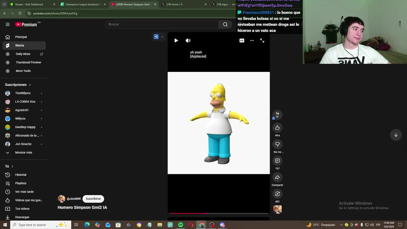
Task: Open Tus videos in sidebar
Action: coord(24,209)
